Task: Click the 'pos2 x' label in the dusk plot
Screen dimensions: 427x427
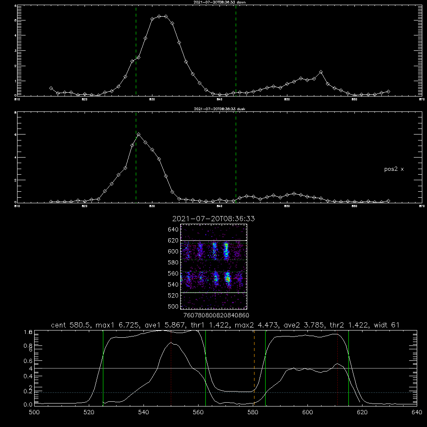Action: (394, 169)
